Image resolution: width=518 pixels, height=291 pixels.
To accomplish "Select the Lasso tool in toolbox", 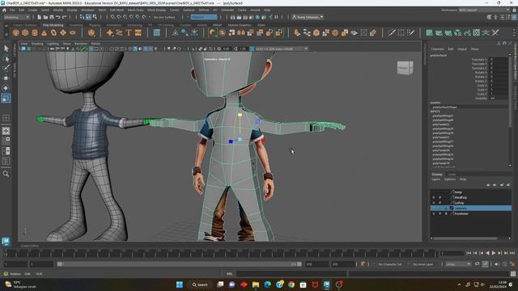I will (x=6, y=59).
